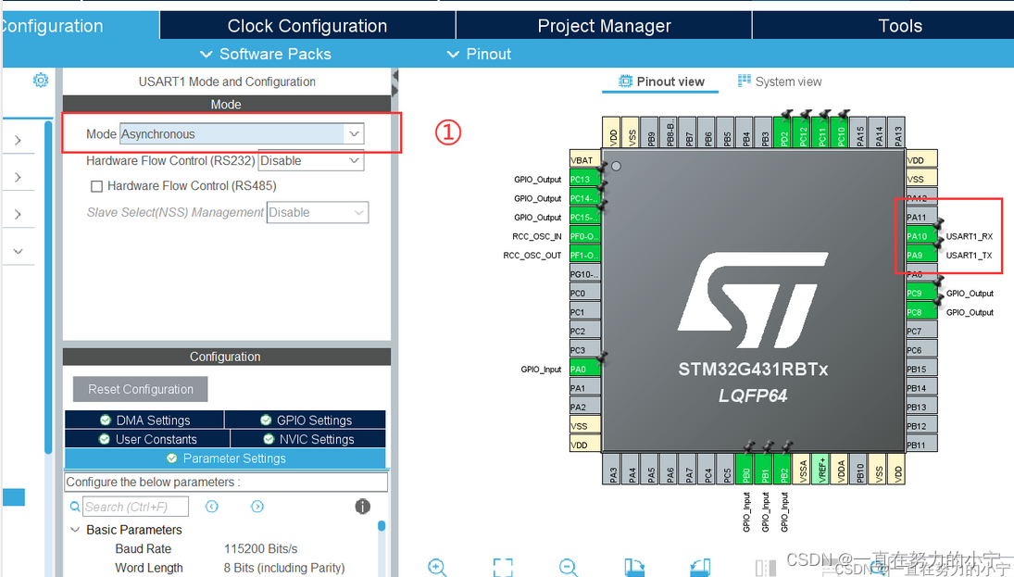Select the PA0 GPIO_Input pin
Viewport: 1014px width, 577px height.
coord(584,369)
